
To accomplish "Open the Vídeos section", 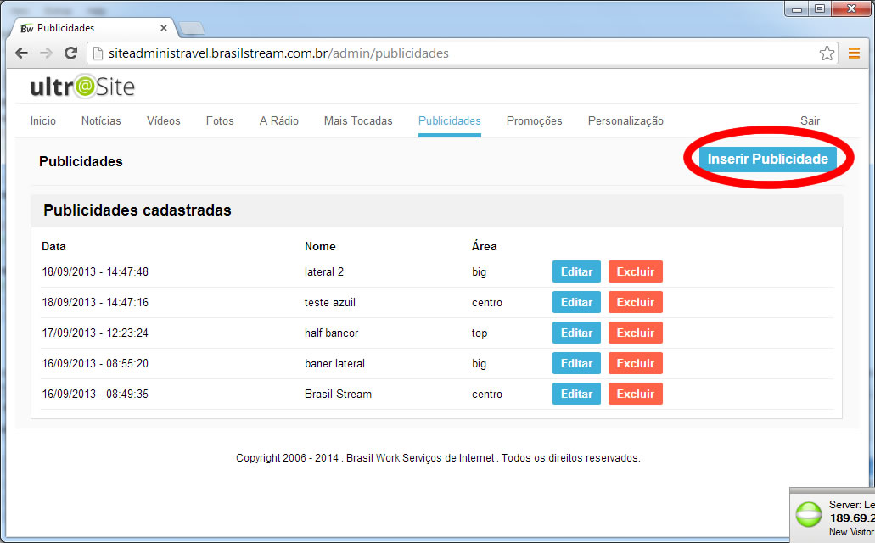I will tap(163, 121).
